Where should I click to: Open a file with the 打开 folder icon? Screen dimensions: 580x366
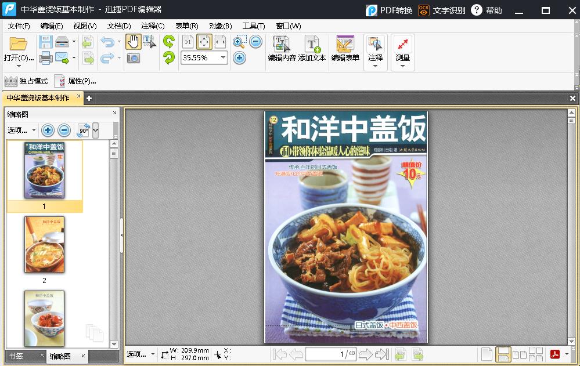pyautogui.click(x=18, y=44)
